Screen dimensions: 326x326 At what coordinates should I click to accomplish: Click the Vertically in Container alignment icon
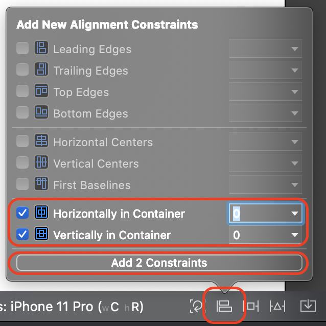click(41, 234)
